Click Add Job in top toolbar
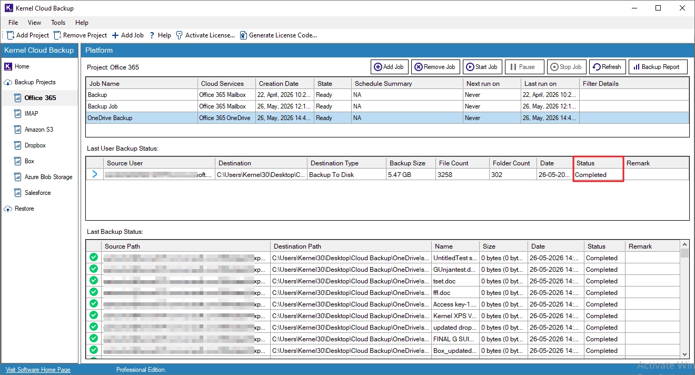 point(127,35)
